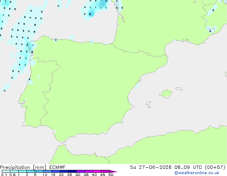
Task: Click the '10' legend scale label
Action: click(45, 175)
